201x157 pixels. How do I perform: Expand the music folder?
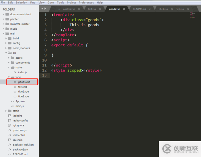click(x=3, y=29)
